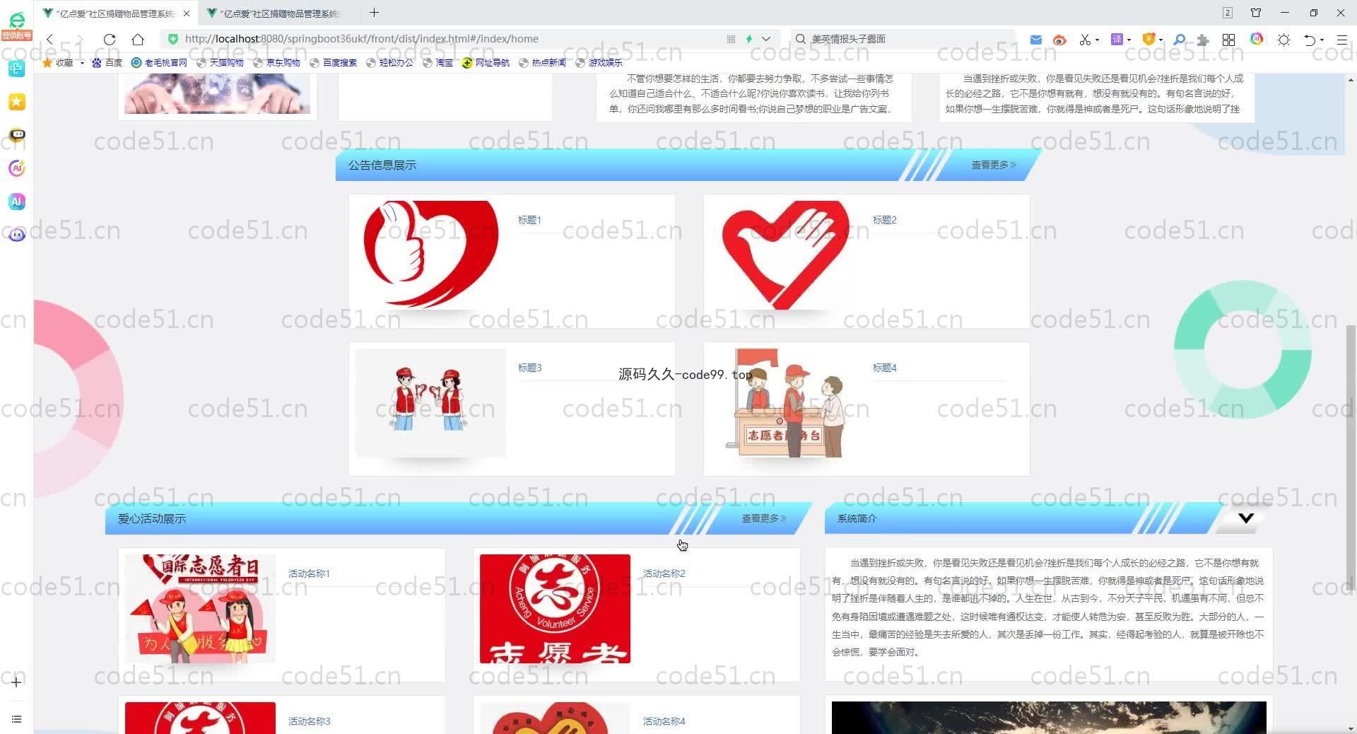Click the scissors screenshot tool
Image resolution: width=1357 pixels, height=734 pixels.
[x=1085, y=40]
